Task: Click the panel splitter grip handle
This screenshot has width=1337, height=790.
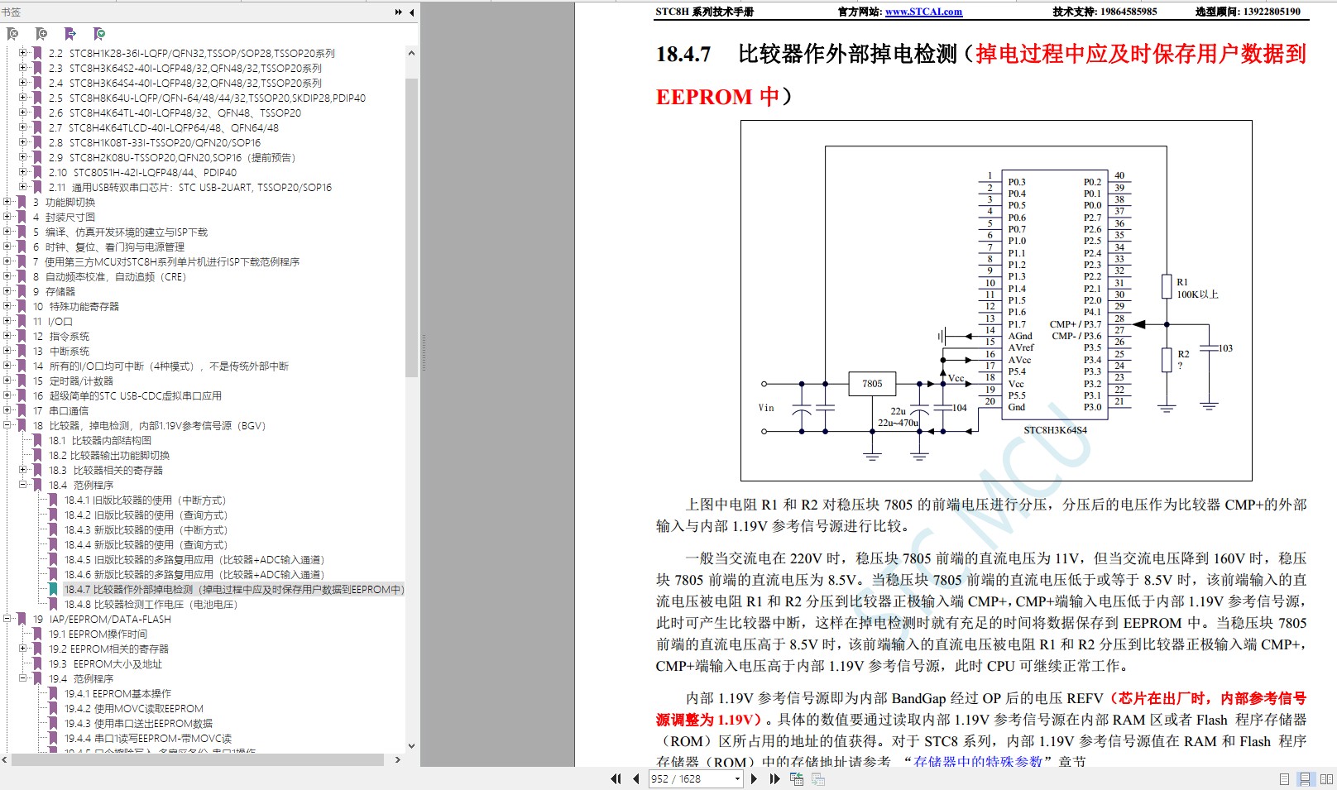Action: pyautogui.click(x=424, y=354)
